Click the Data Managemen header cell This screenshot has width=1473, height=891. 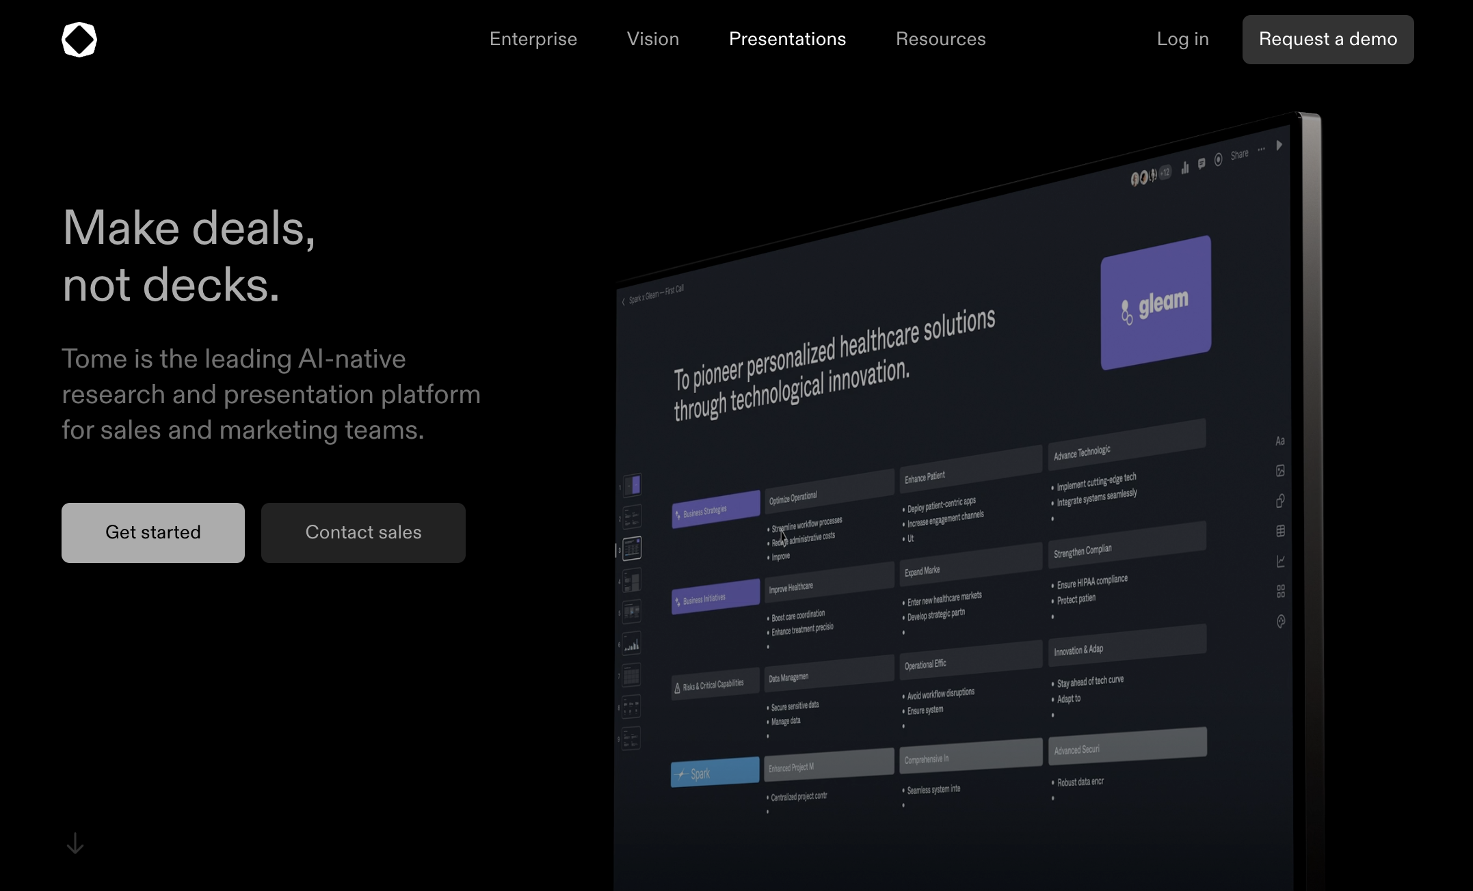[829, 673]
